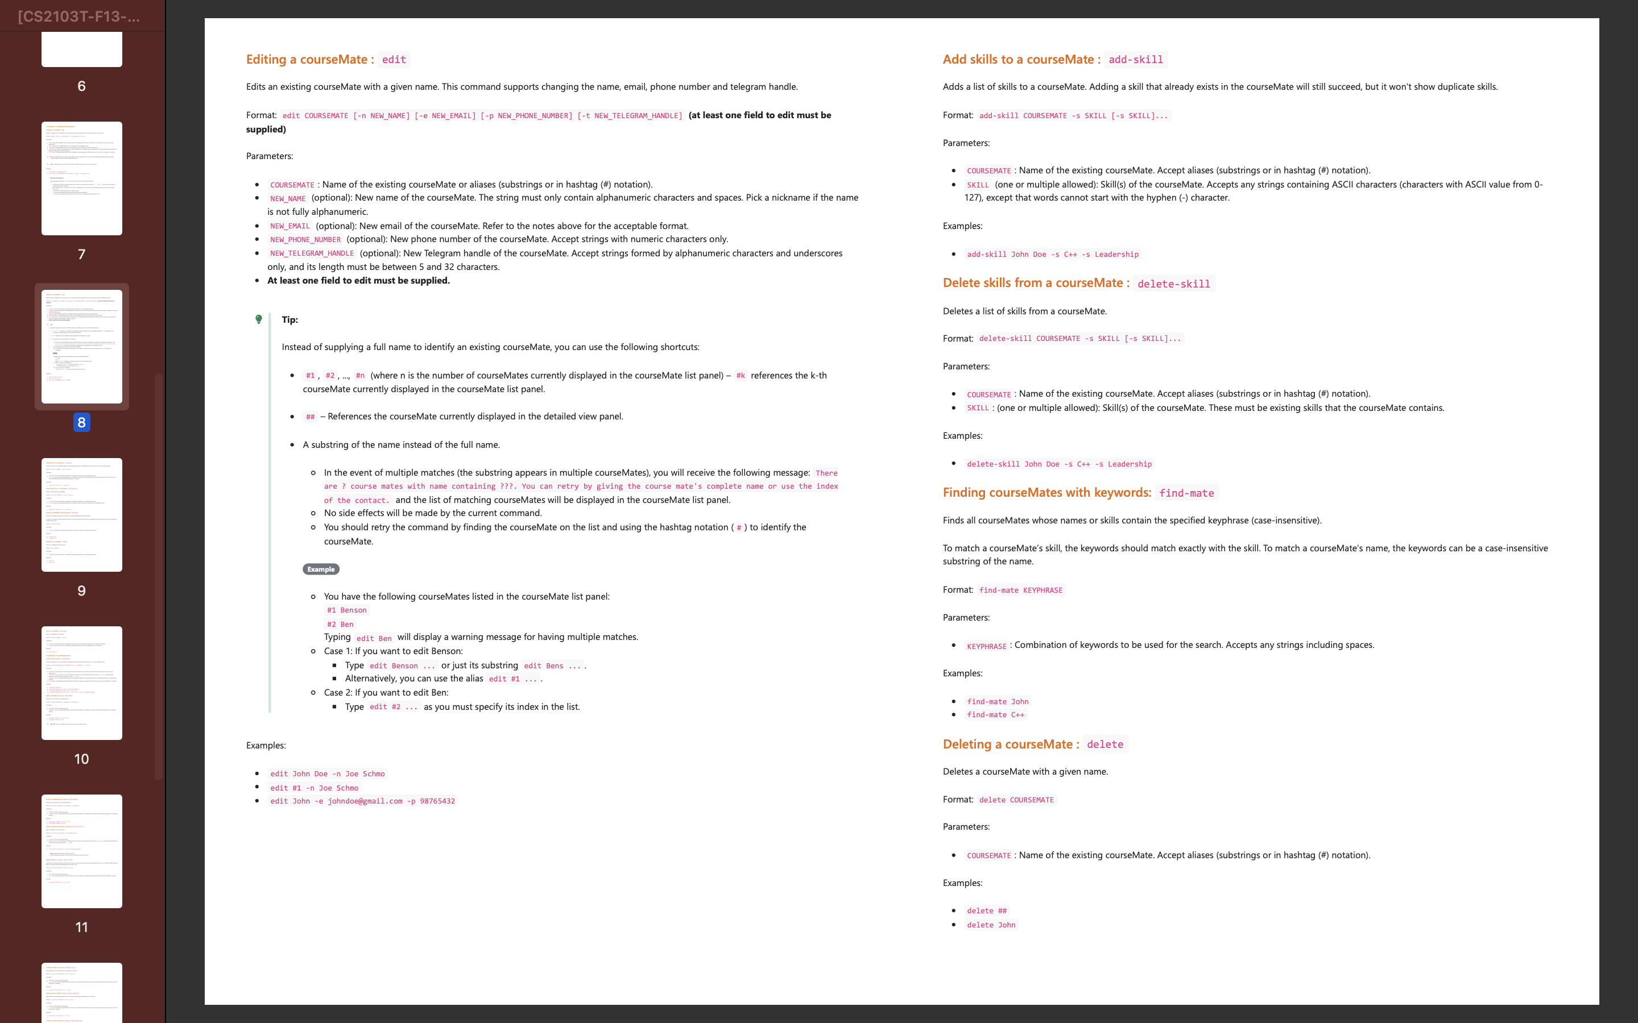Image resolution: width=1638 pixels, height=1023 pixels.
Task: Click the document title in sidebar header
Action: pos(79,16)
